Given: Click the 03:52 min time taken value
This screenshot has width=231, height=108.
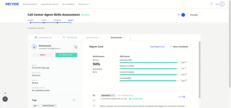Looking at the screenshot, I should pyautogui.click(x=36, y=75).
